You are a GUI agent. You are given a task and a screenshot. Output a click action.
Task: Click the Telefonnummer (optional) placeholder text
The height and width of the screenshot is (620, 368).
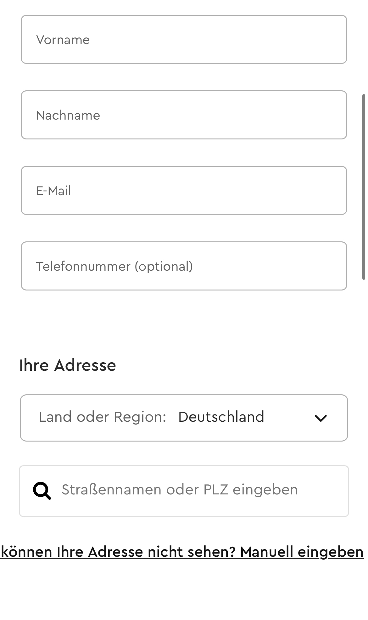pos(114,267)
